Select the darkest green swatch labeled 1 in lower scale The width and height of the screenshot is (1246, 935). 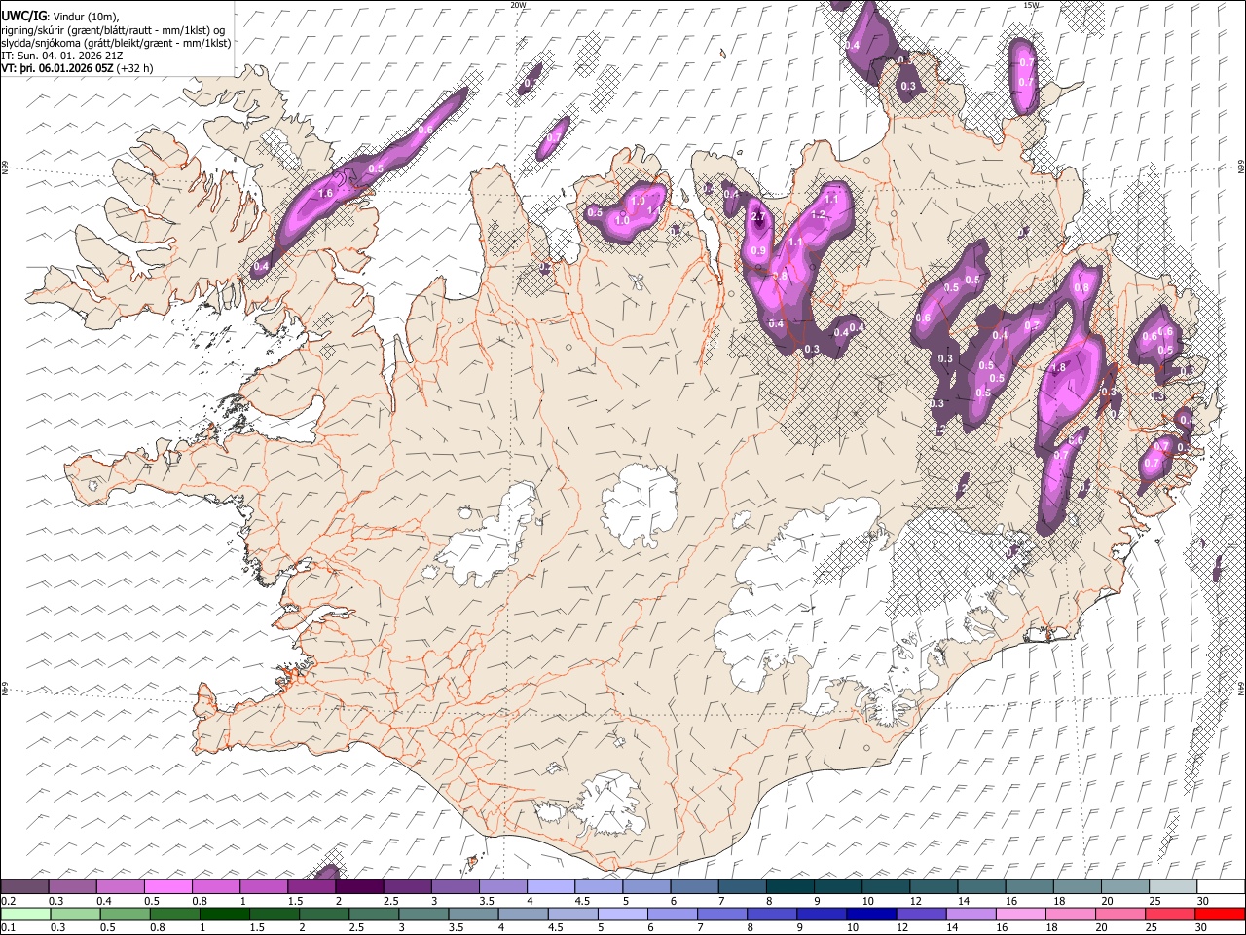click(x=226, y=915)
